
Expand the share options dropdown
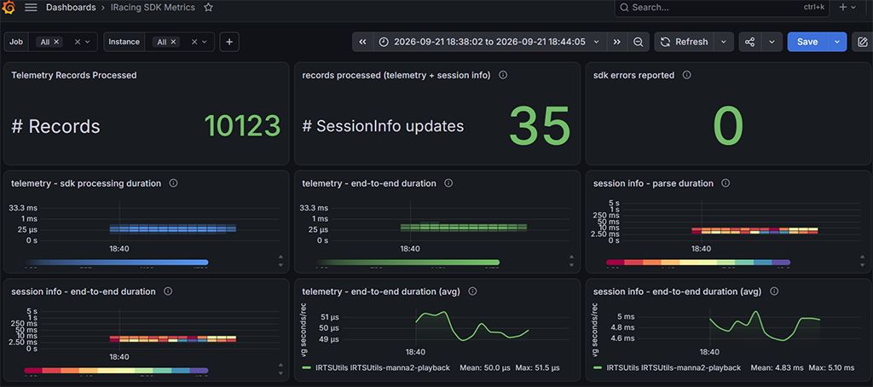pos(772,42)
